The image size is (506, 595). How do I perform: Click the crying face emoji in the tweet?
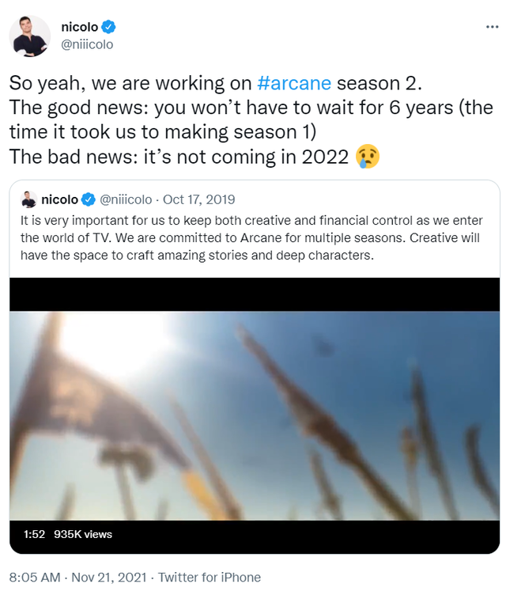tap(368, 157)
